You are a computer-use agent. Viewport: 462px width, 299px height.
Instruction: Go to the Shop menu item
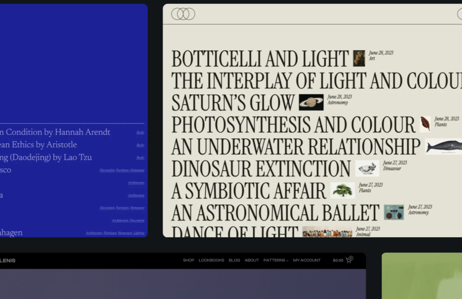188,260
